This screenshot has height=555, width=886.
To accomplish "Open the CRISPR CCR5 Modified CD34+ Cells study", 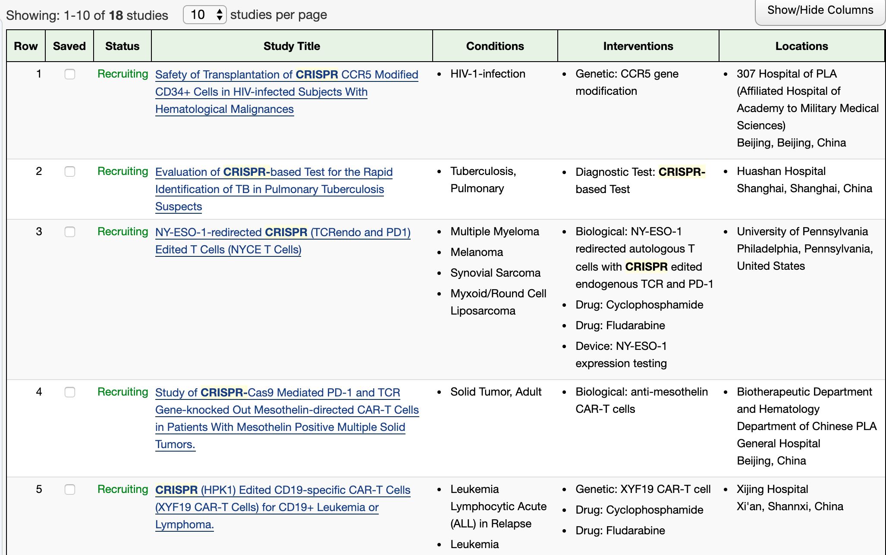I will pos(286,92).
